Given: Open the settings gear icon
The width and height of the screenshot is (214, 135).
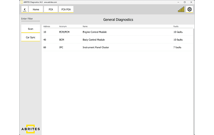Looking at the screenshot, I should click(x=189, y=9).
